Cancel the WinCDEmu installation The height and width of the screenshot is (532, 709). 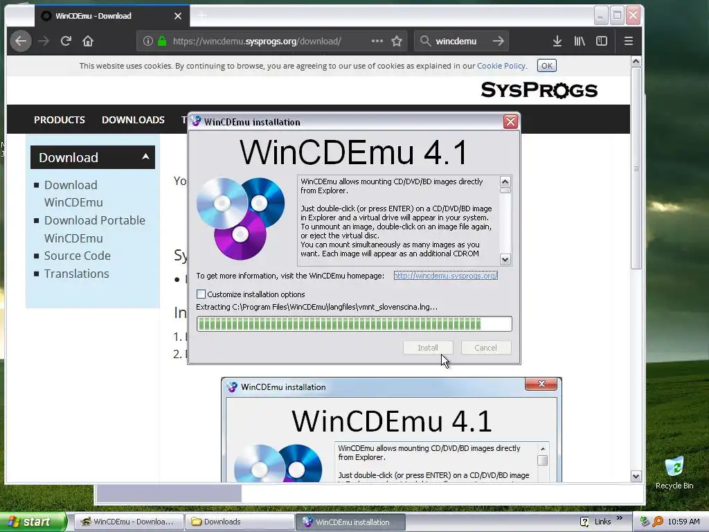tap(486, 348)
